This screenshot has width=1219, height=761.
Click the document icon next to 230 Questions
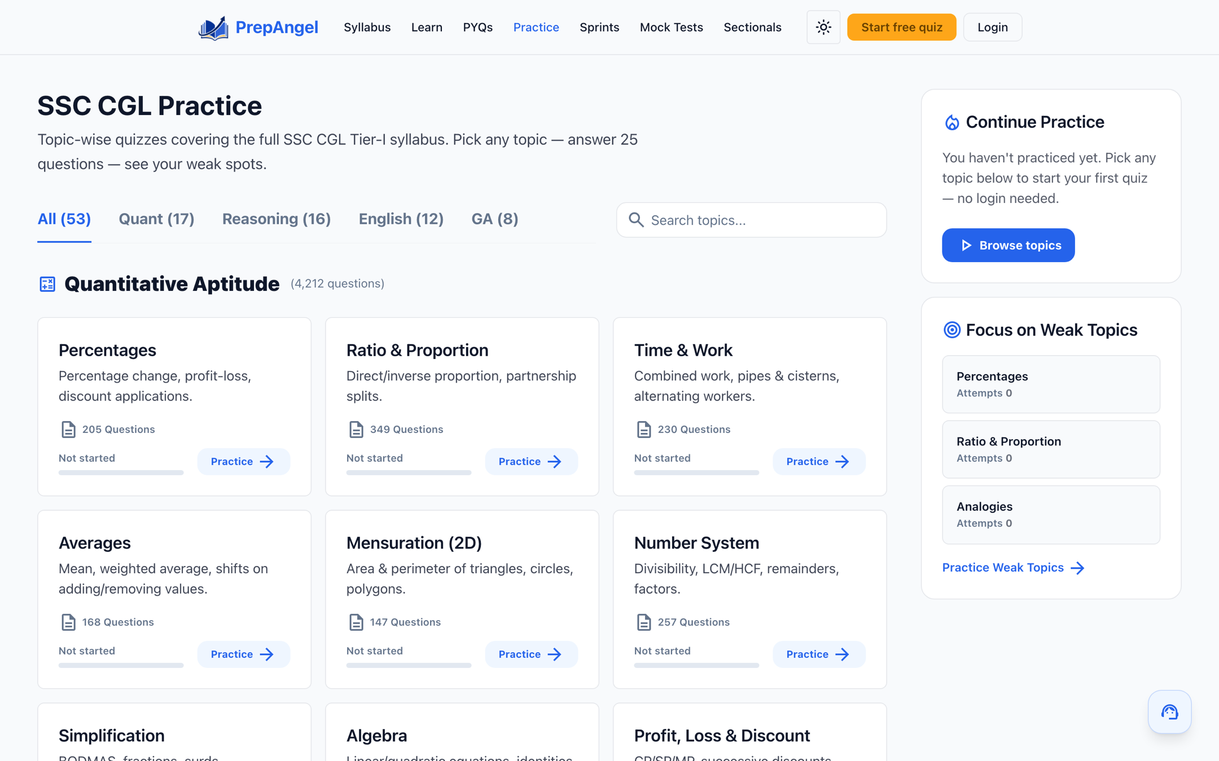[644, 430]
